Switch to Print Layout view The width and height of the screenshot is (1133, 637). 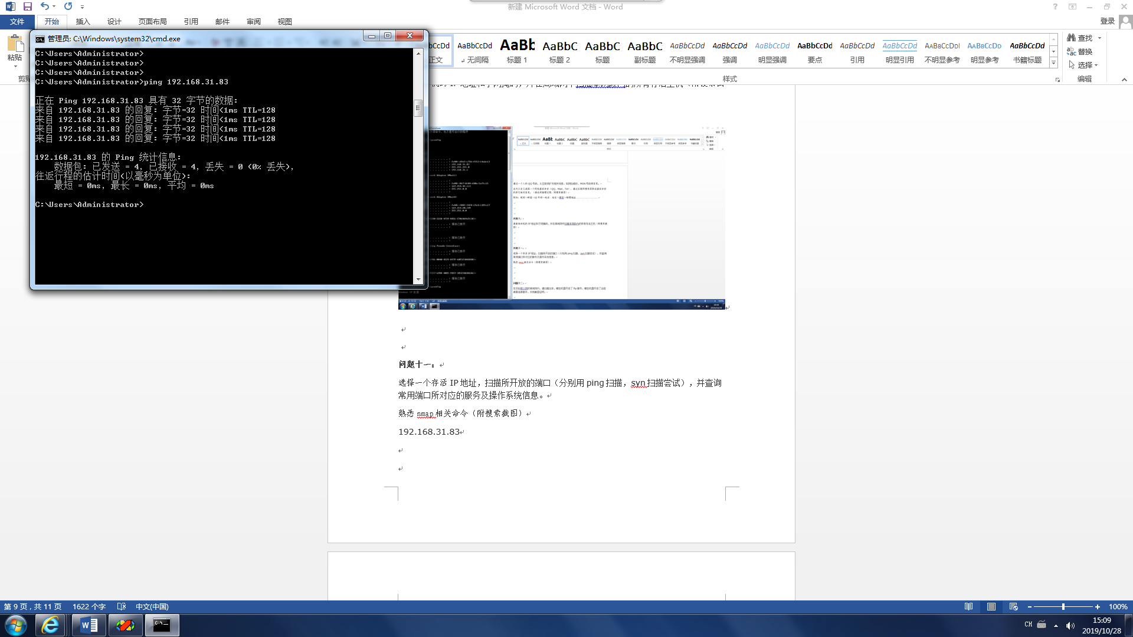pos(991,606)
